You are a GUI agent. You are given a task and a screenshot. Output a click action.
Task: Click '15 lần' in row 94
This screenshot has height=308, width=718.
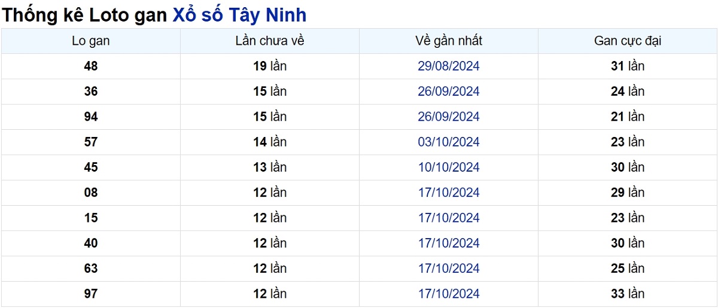pyautogui.click(x=270, y=117)
